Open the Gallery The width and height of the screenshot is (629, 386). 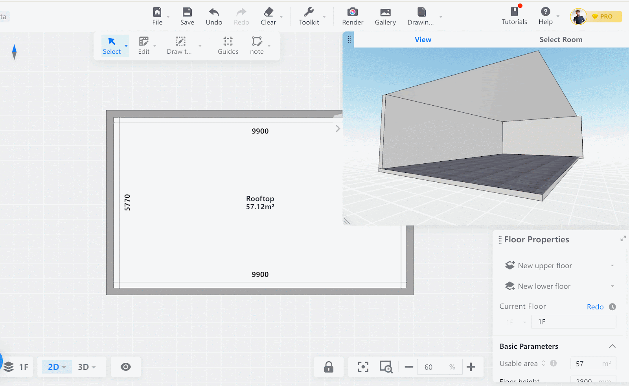pos(385,16)
